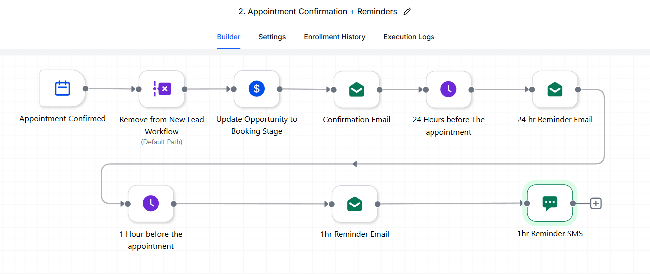The width and height of the screenshot is (650, 274).
Task: Click the '1hr Reminder SMS' label
Action: click(550, 233)
